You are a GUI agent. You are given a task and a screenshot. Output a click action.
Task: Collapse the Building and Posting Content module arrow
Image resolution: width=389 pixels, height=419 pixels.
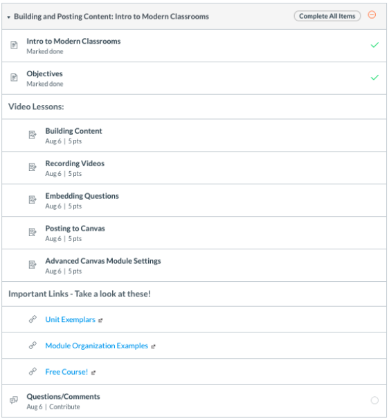coord(8,17)
